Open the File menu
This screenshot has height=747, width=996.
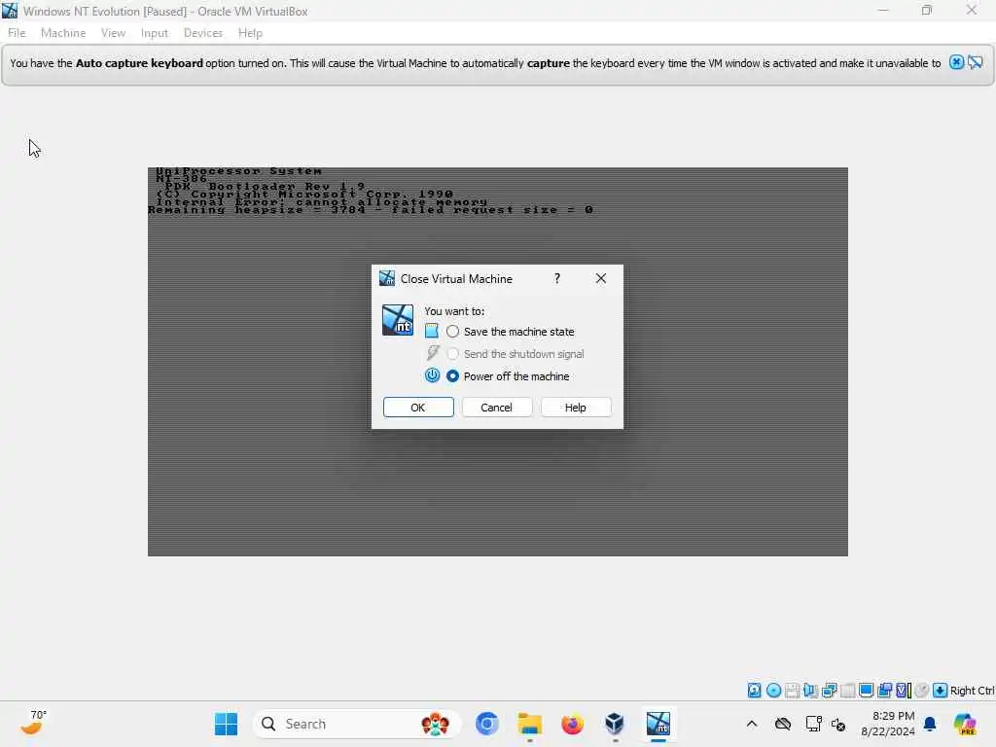[x=17, y=33]
